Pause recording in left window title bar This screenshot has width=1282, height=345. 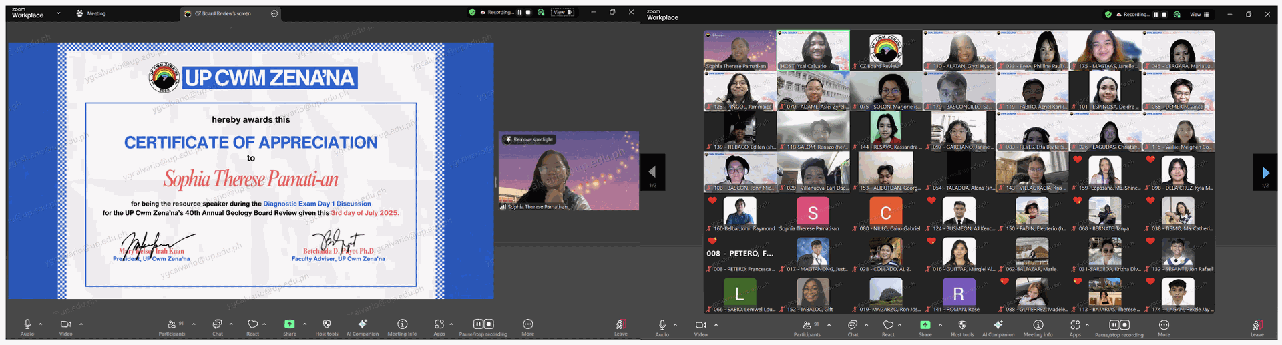[519, 13]
